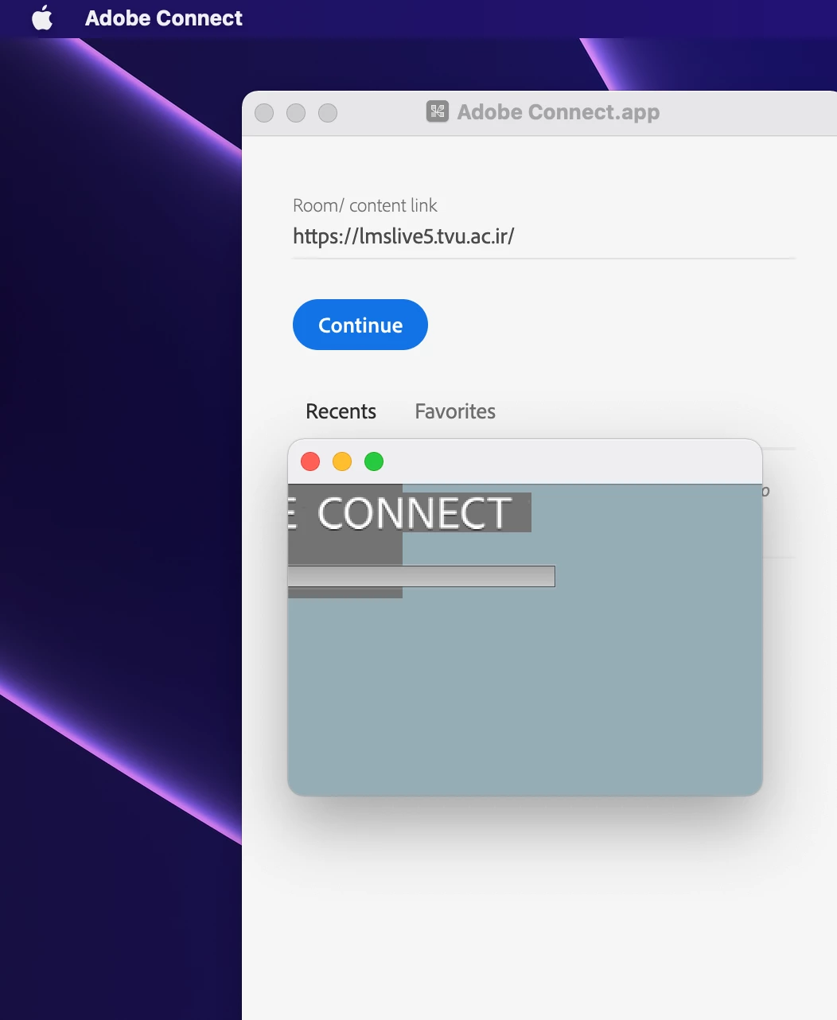
Task: Switch to the Recents tab
Action: [341, 411]
